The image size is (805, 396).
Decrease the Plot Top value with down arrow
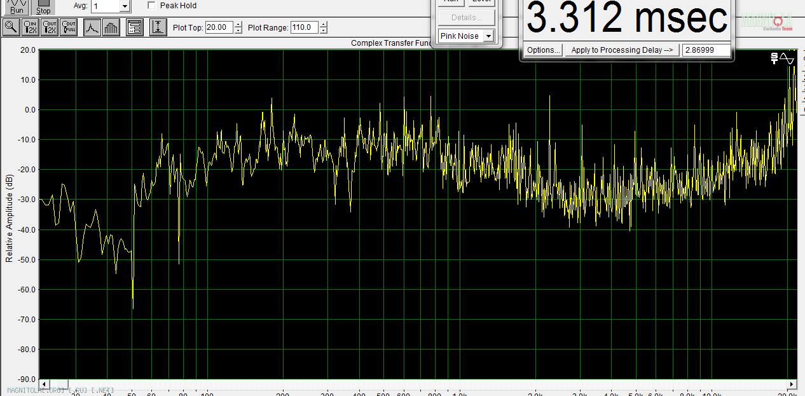point(238,31)
